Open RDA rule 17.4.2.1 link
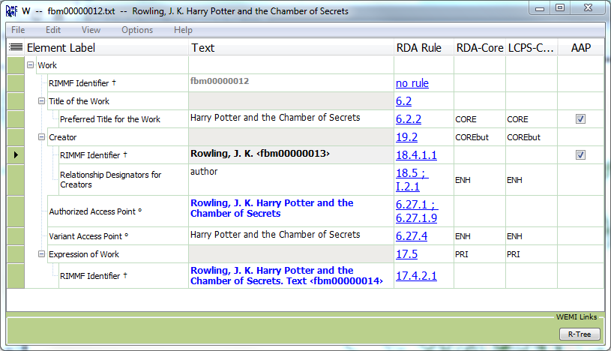 [416, 276]
